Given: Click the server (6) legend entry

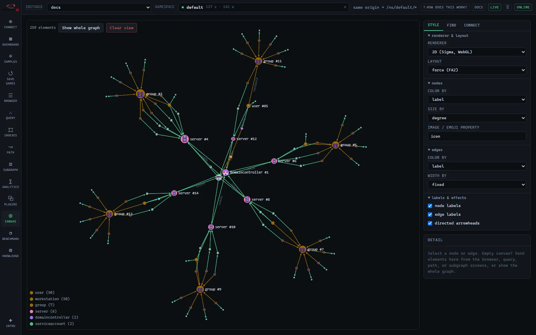Looking at the screenshot, I should [43, 311].
